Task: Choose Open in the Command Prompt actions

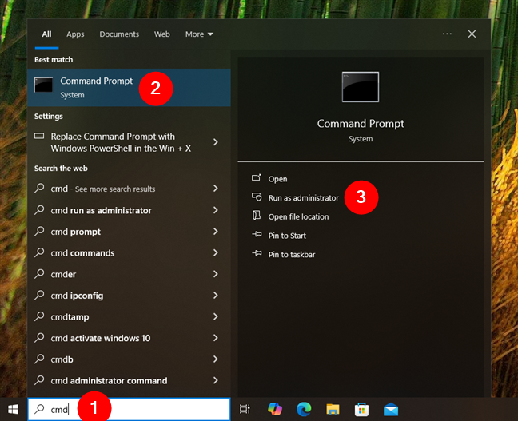Action: point(277,179)
